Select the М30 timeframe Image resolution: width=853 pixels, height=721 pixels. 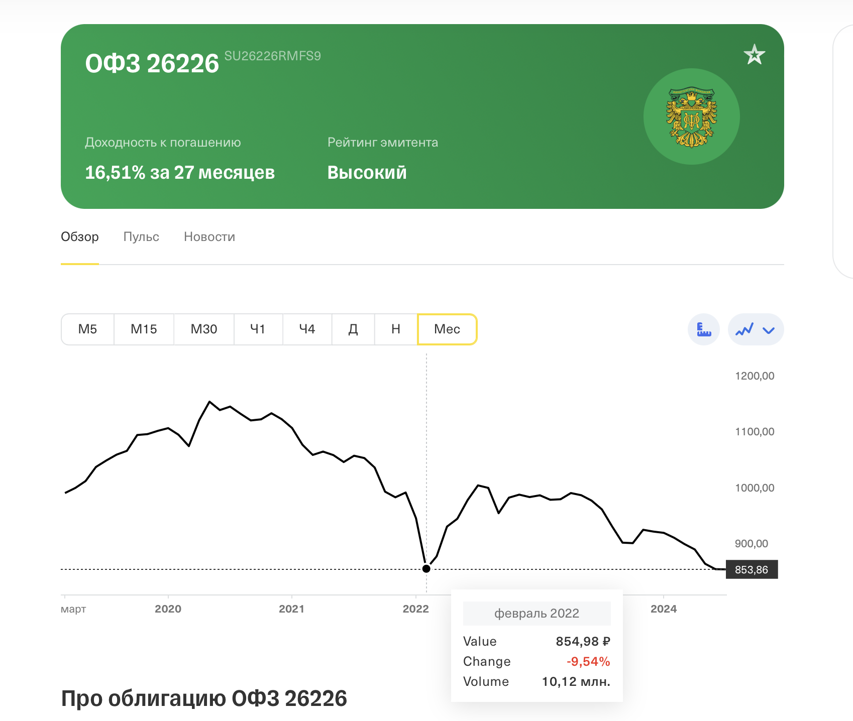(204, 329)
